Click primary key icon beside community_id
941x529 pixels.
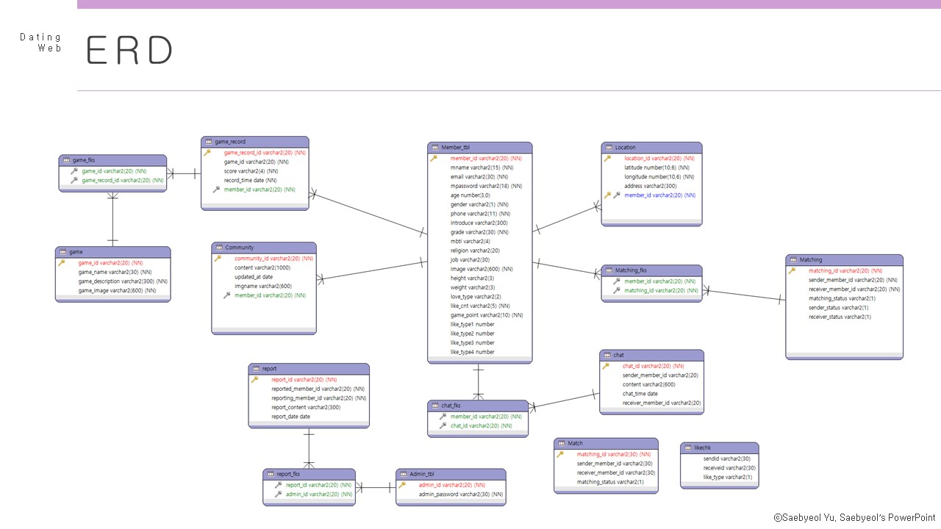click(x=218, y=259)
